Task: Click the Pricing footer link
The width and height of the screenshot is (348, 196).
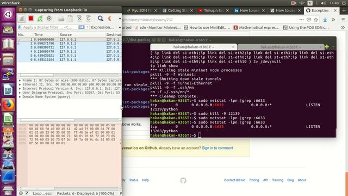Action: click(254, 180)
